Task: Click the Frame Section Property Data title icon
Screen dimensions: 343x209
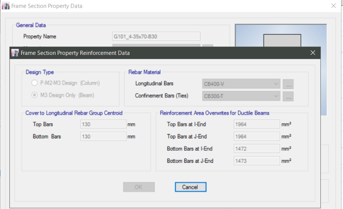Action: 6,6
